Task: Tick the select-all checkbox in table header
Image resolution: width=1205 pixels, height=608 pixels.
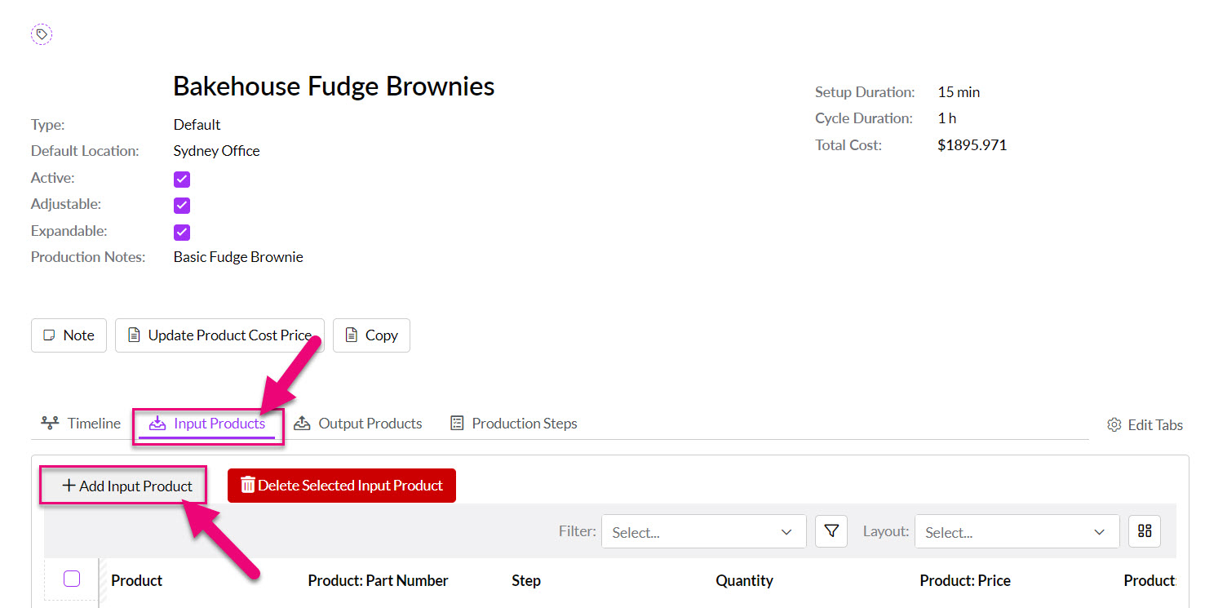Action: pyautogui.click(x=72, y=579)
